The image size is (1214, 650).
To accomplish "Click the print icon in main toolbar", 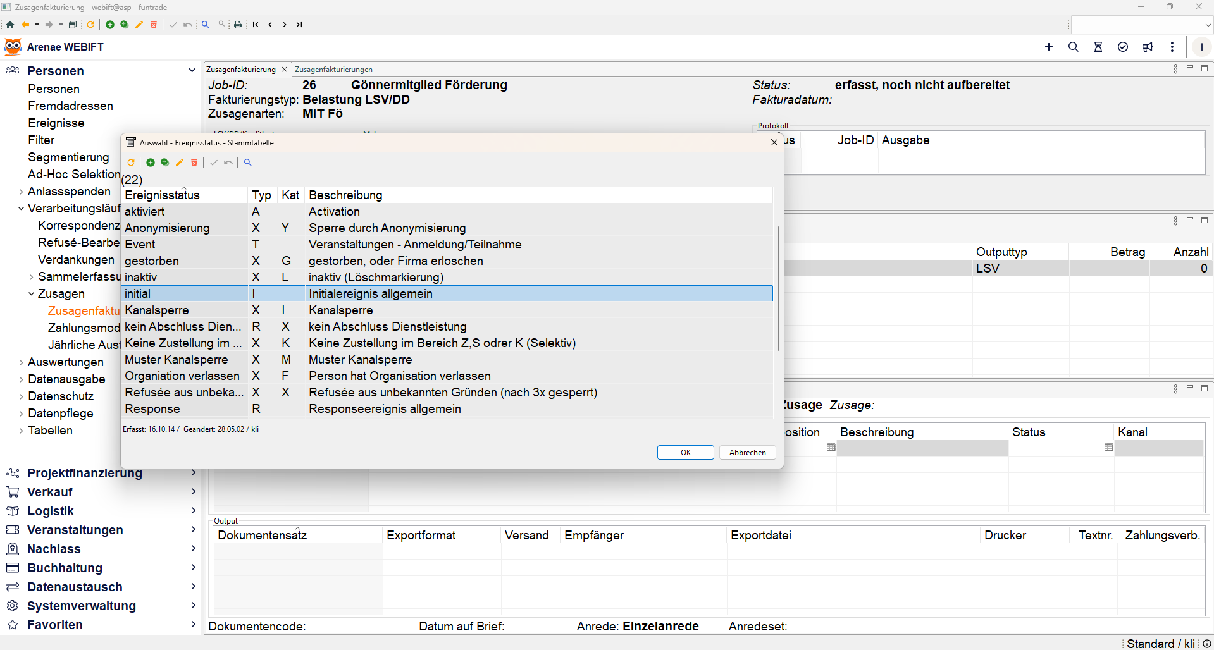I will (x=238, y=25).
